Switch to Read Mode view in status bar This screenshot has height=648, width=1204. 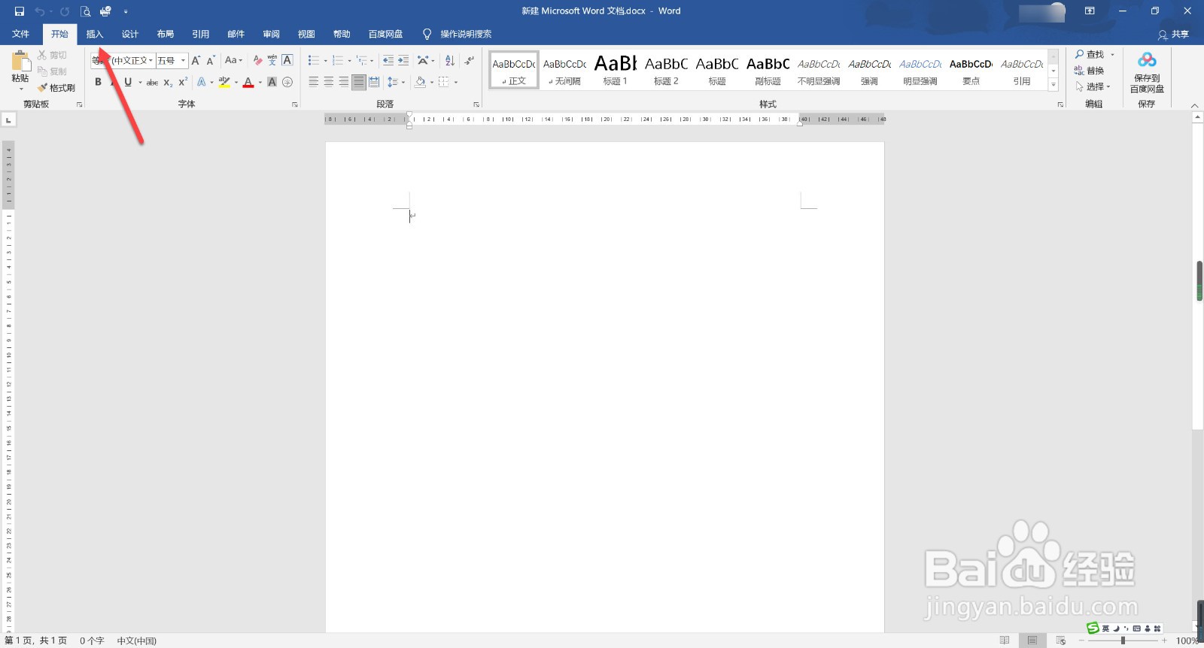1005,640
